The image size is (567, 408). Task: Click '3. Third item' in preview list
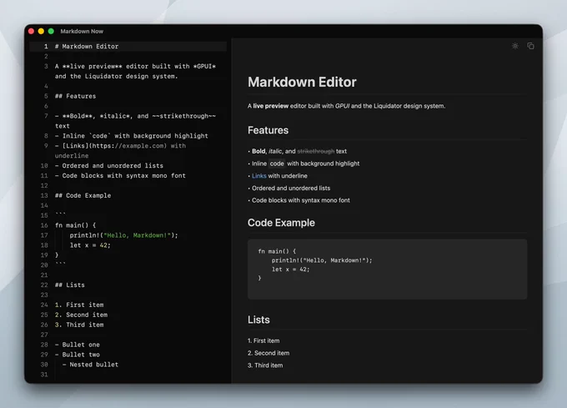[x=265, y=365]
